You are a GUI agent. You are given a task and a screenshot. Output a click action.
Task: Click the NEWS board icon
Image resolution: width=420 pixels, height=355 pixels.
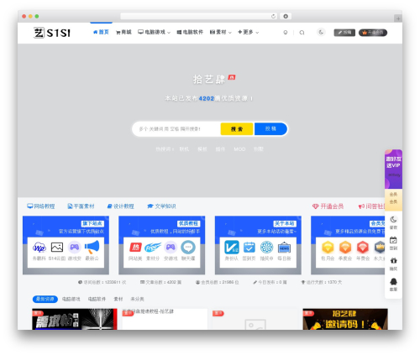[x=284, y=248]
